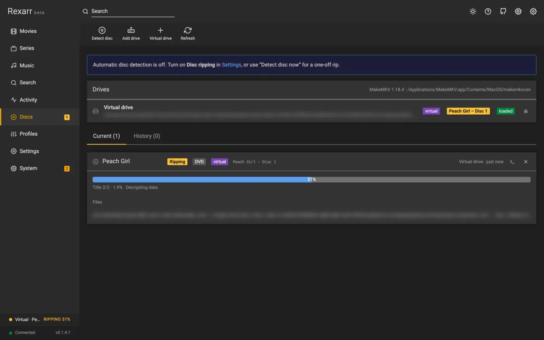Click the orange Peach Girl – Disc 1 tag
The height and width of the screenshot is (340, 544).
coord(468,111)
